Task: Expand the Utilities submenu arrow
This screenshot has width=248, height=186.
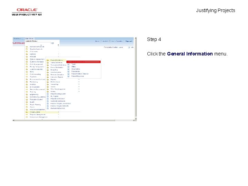Action: (x=79, y=91)
